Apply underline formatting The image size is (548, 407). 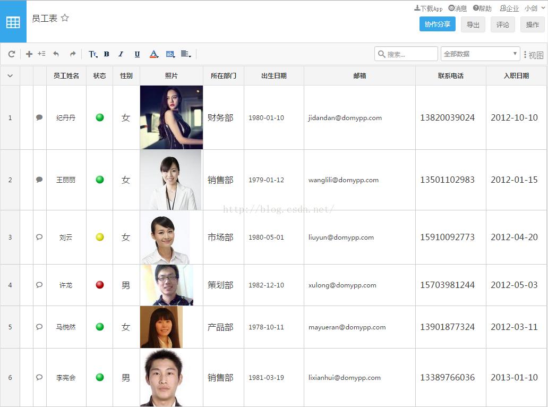pos(136,54)
